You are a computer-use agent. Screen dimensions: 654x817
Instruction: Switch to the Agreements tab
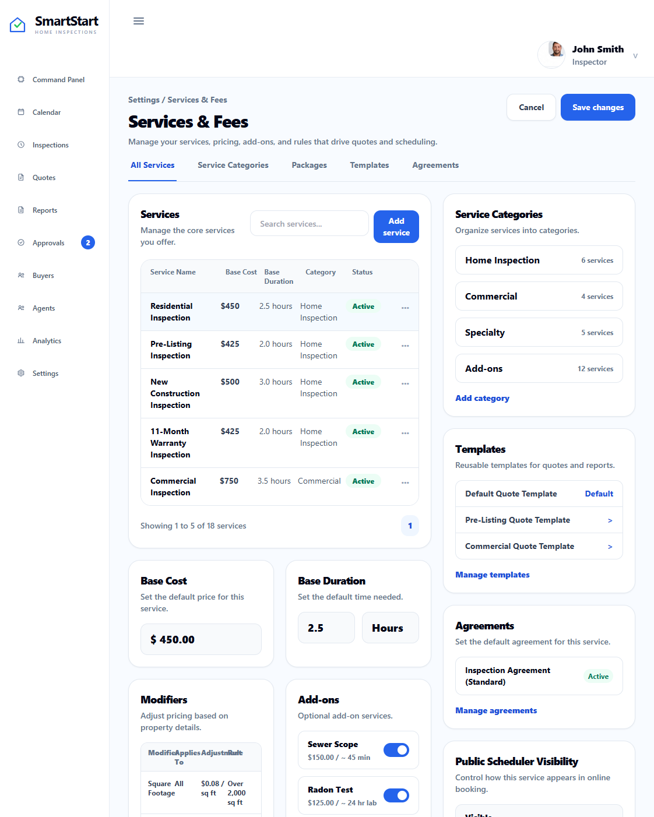pyautogui.click(x=435, y=165)
